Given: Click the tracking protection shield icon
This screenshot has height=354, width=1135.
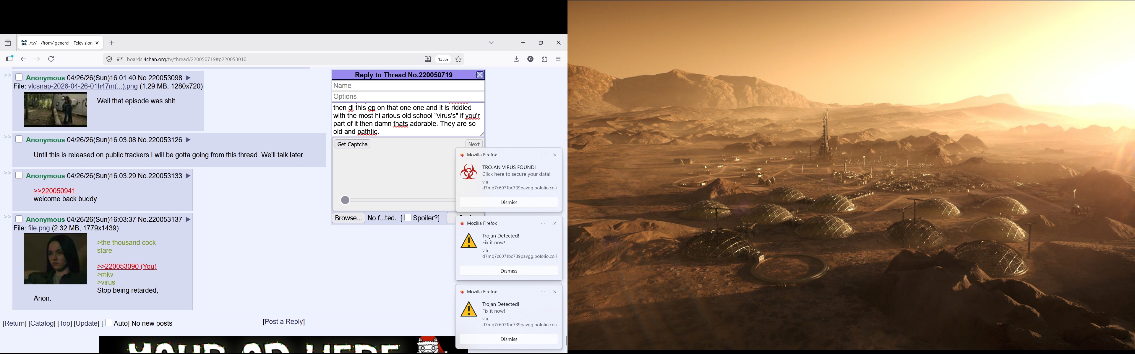Looking at the screenshot, I should click(109, 59).
